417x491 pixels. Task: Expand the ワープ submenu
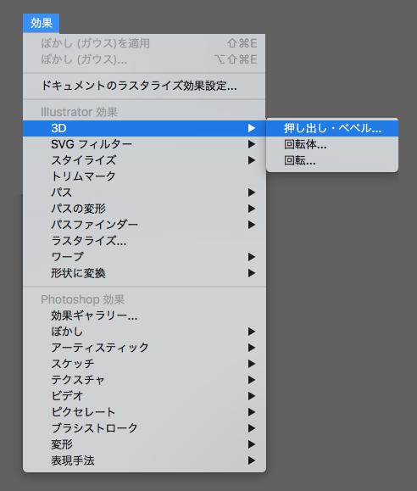coord(144,257)
